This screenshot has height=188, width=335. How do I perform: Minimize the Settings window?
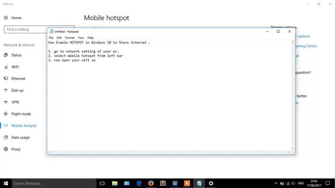[x=307, y=4]
